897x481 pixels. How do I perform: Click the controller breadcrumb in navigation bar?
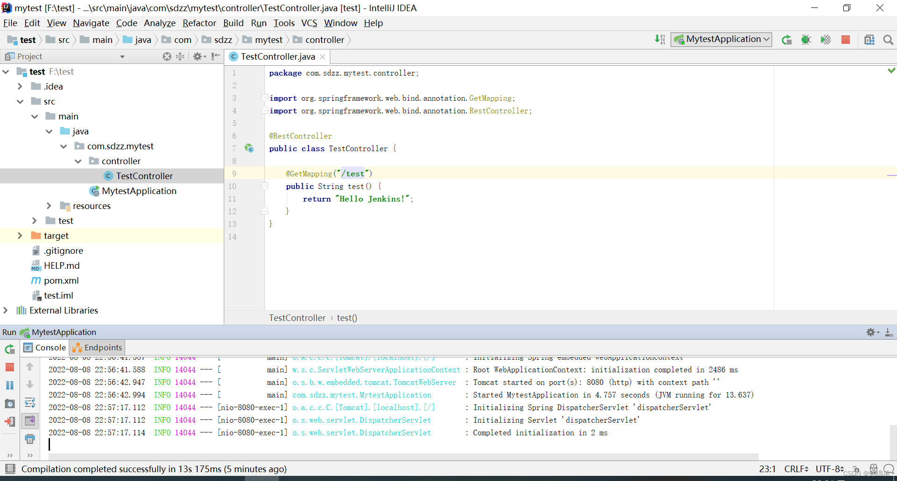pos(324,40)
